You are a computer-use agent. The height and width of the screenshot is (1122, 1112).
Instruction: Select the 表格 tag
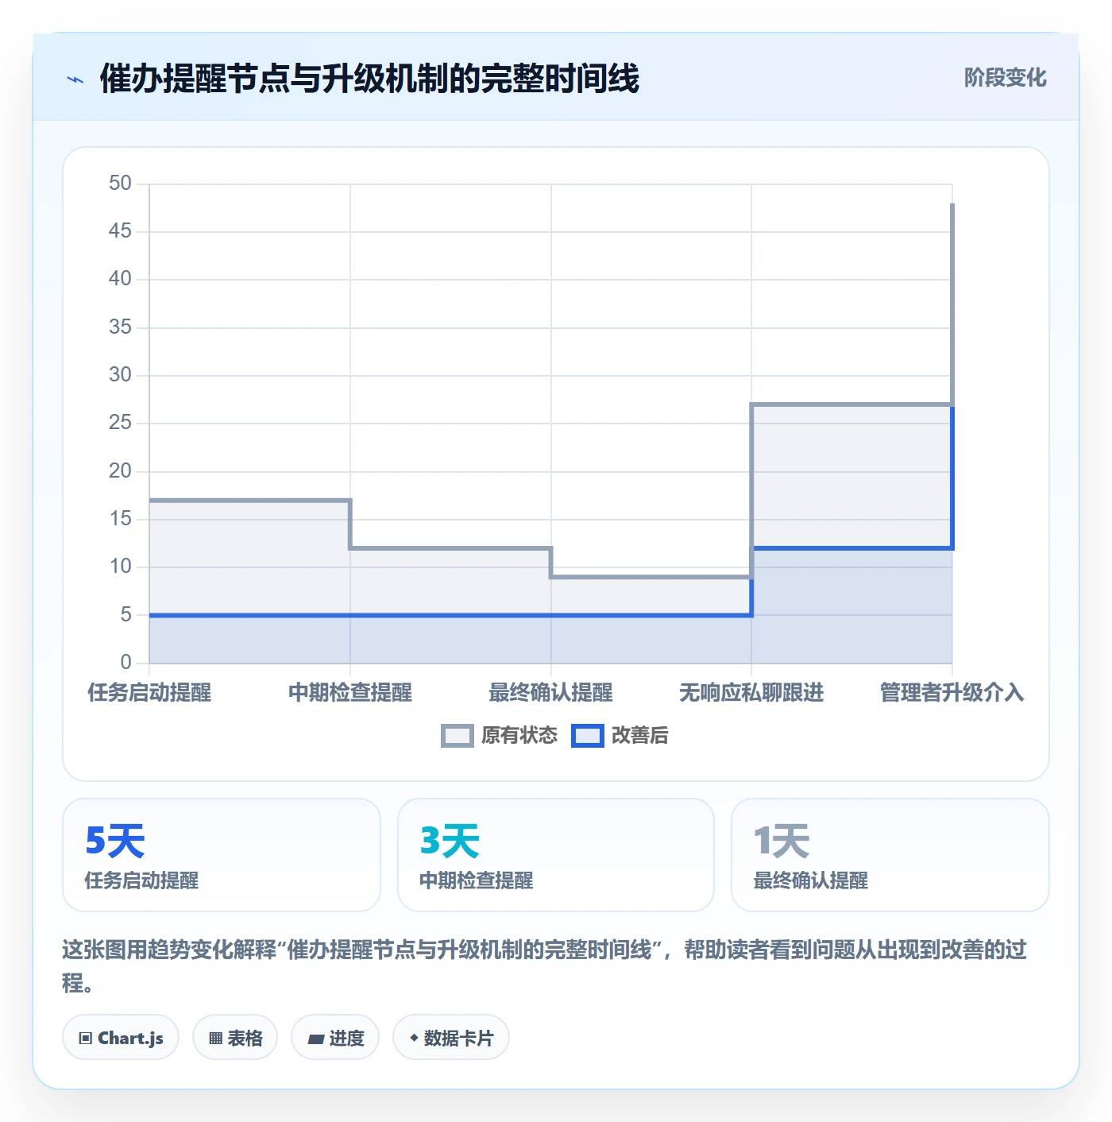pyautogui.click(x=235, y=1037)
